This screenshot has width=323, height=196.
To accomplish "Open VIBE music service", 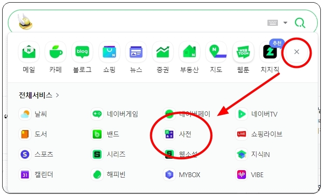I will pos(249,175).
